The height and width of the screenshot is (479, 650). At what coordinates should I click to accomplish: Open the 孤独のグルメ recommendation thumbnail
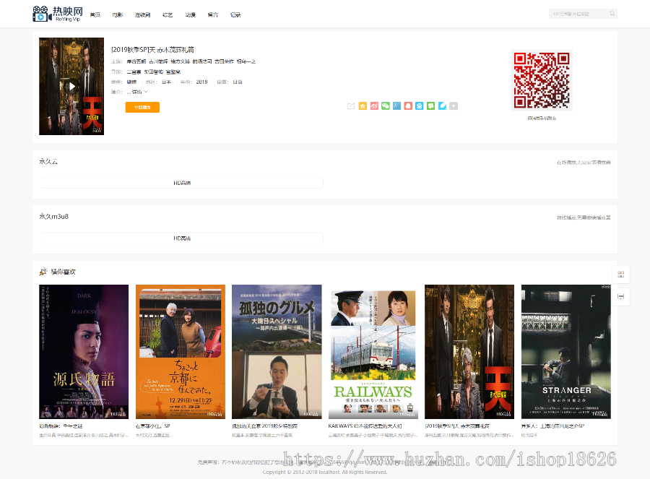(x=277, y=350)
